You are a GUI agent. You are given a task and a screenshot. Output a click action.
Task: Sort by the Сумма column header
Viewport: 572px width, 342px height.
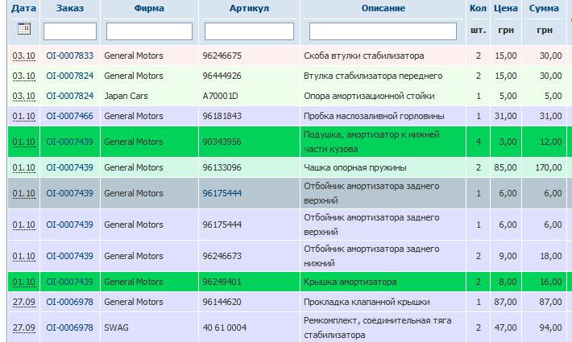pyautogui.click(x=544, y=8)
